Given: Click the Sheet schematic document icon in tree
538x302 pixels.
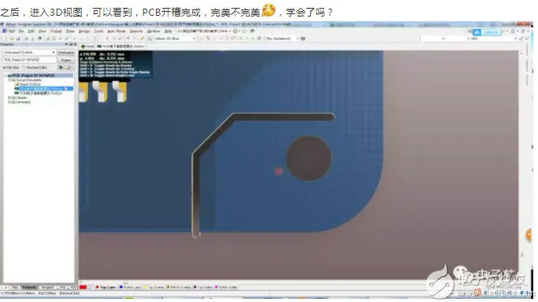Looking at the screenshot, I should pyautogui.click(x=17, y=84).
